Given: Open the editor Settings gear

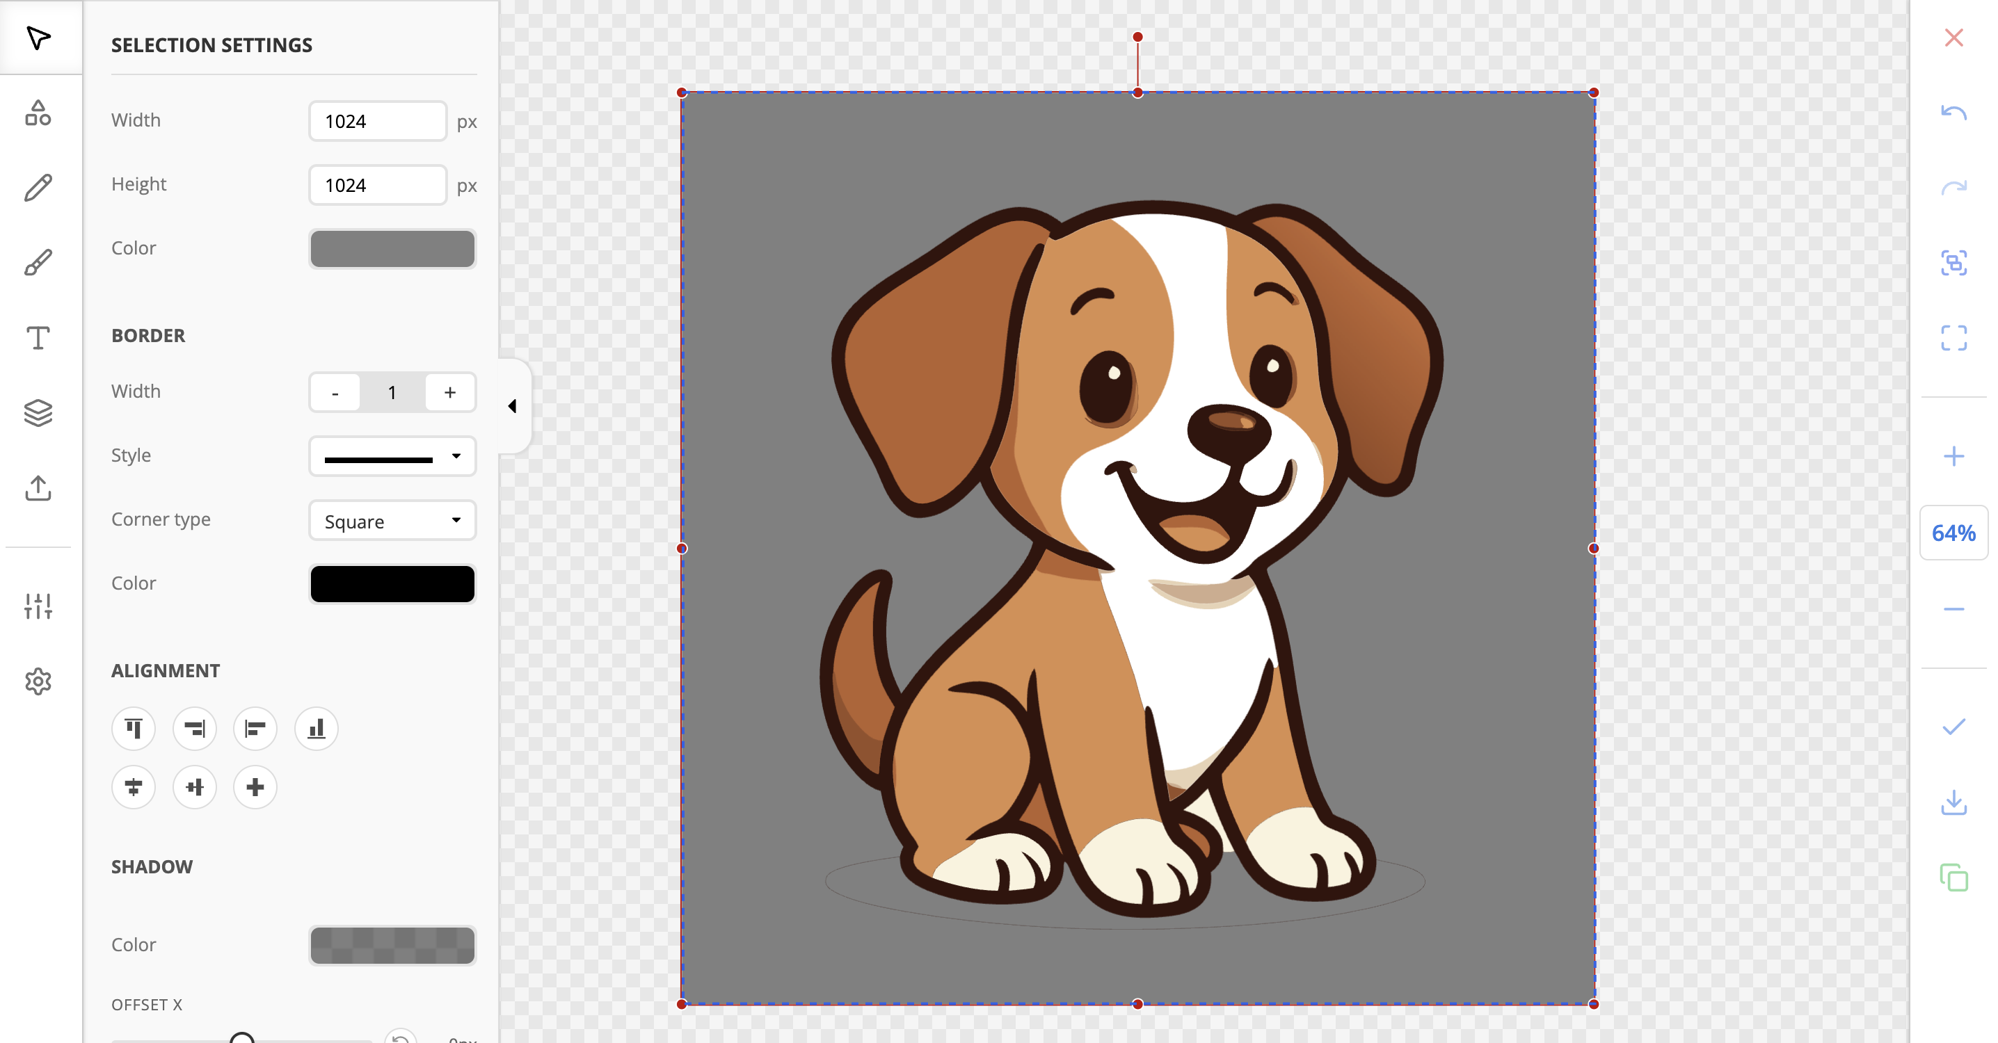Looking at the screenshot, I should 39,681.
